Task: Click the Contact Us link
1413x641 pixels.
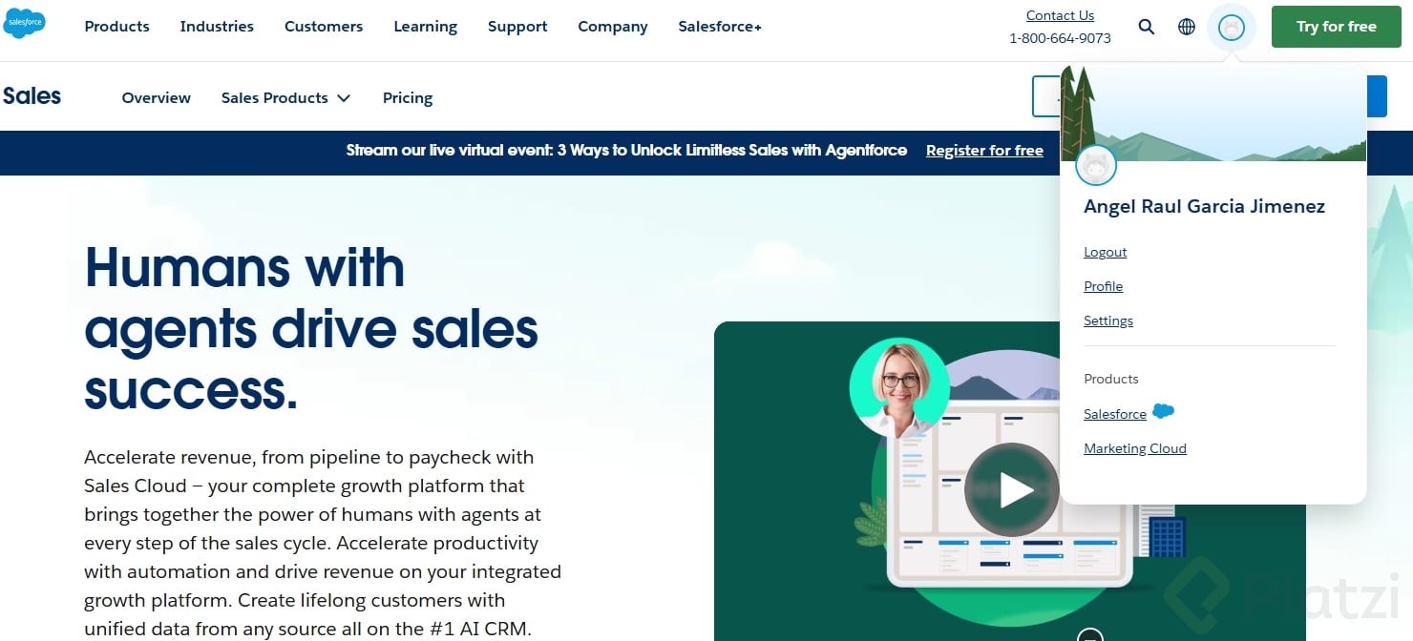Action: pos(1060,15)
